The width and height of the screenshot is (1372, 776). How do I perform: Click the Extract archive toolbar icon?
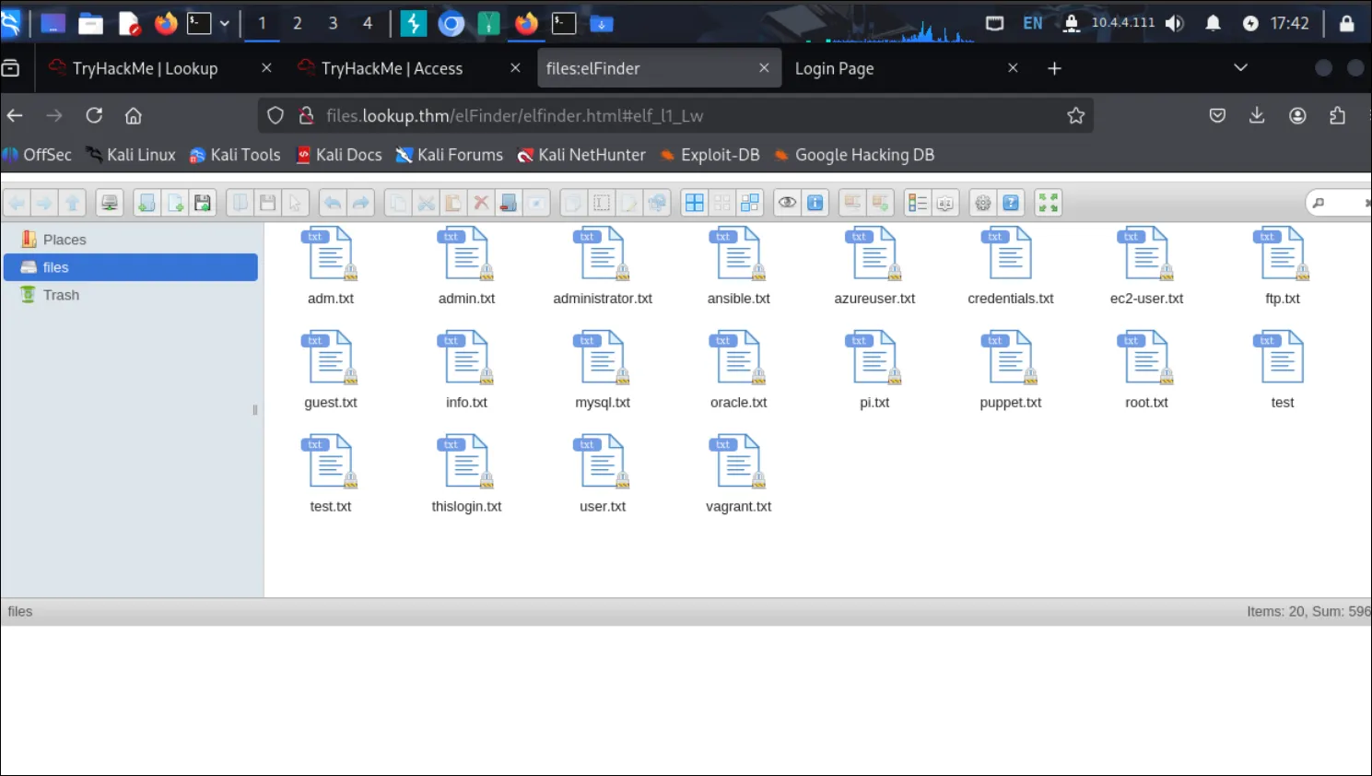point(853,203)
